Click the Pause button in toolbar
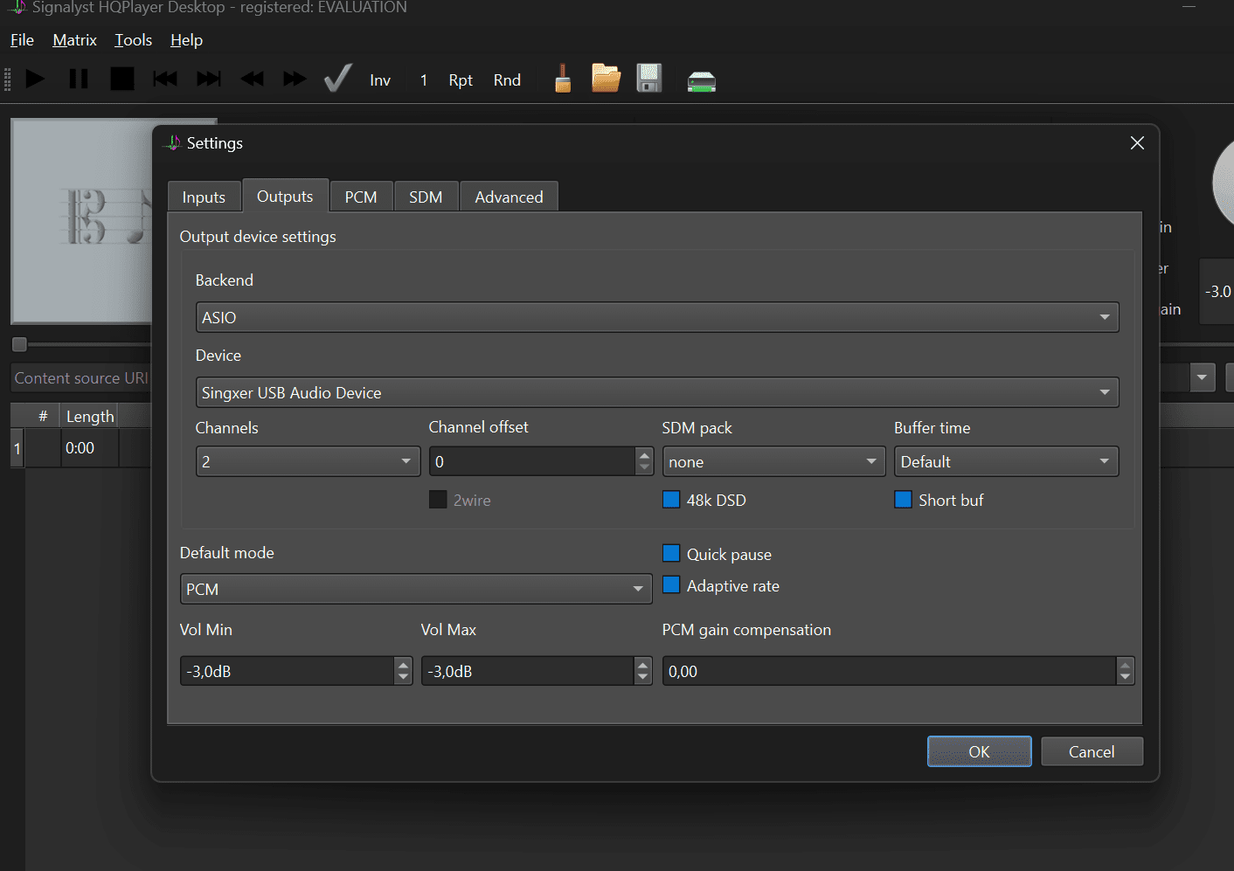The image size is (1234, 871). pyautogui.click(x=79, y=79)
